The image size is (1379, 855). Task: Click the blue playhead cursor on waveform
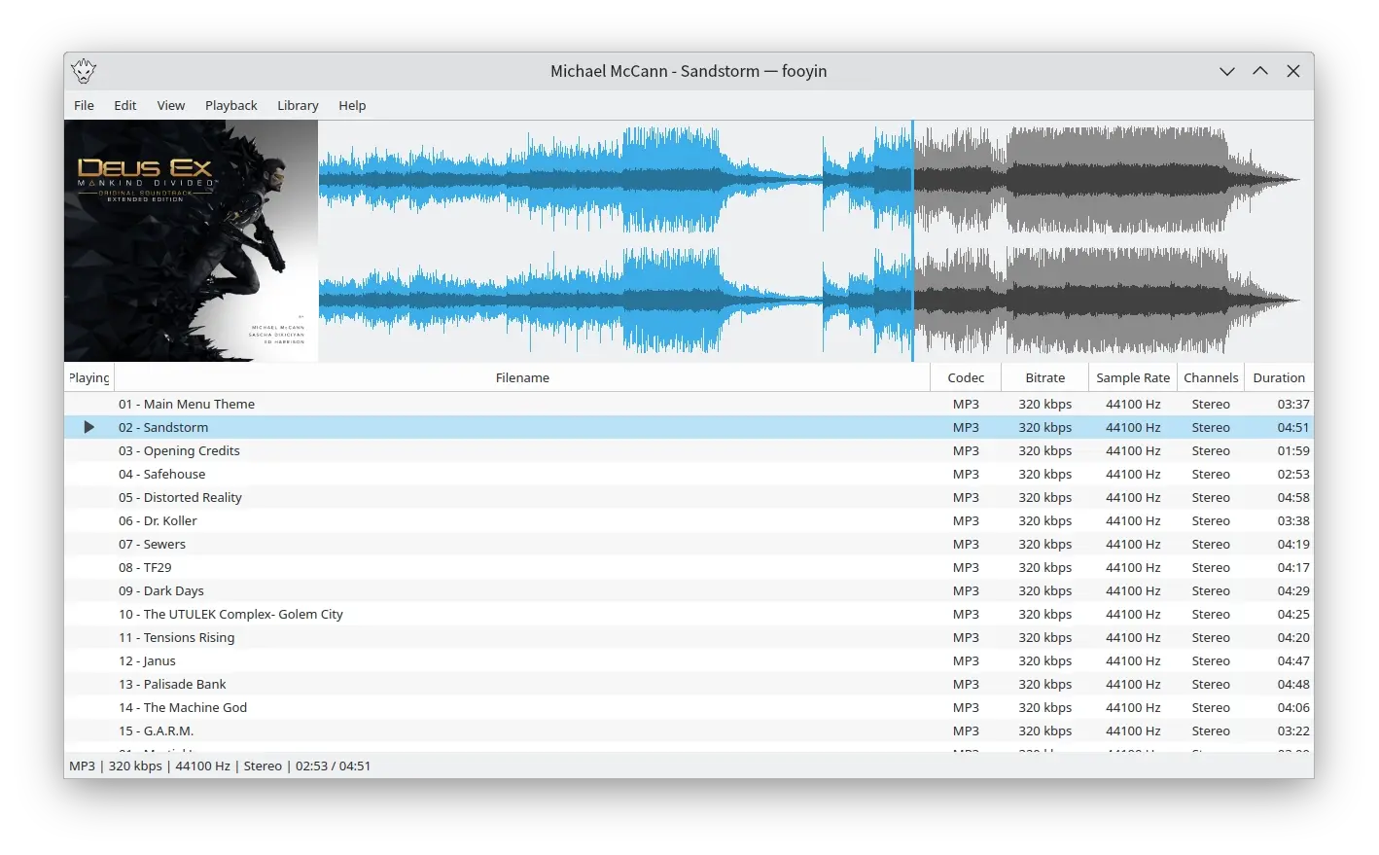[912, 241]
